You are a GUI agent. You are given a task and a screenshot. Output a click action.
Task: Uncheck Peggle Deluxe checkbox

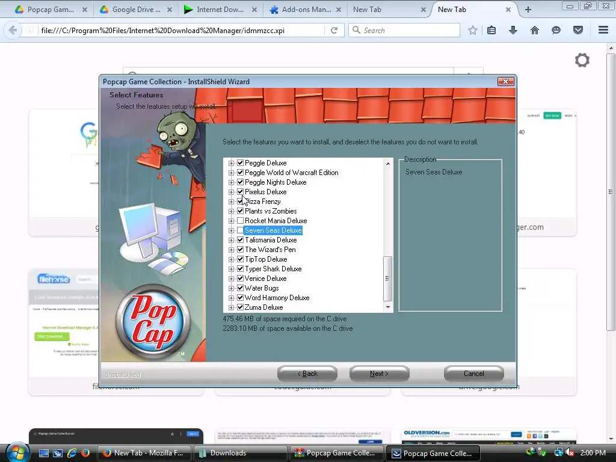241,162
